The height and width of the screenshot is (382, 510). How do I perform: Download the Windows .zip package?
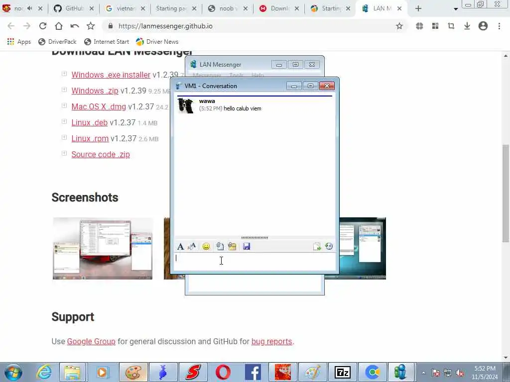(95, 91)
